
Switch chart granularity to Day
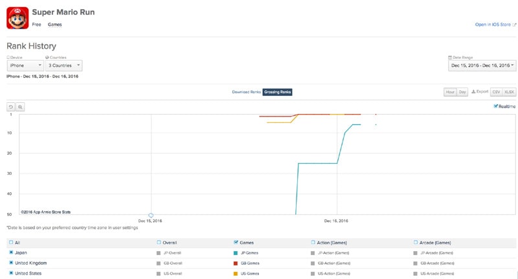(462, 92)
